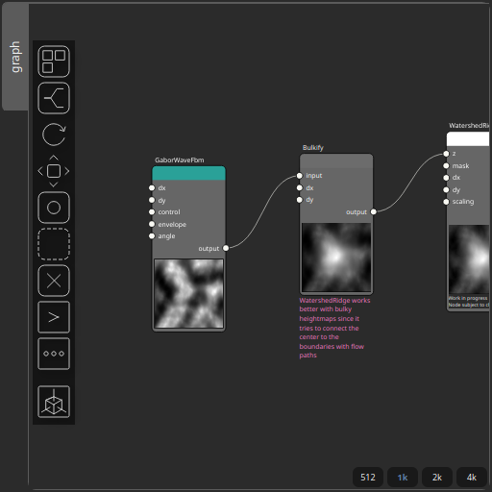
Task: Choose the 2k resolution option
Action: coord(437,478)
